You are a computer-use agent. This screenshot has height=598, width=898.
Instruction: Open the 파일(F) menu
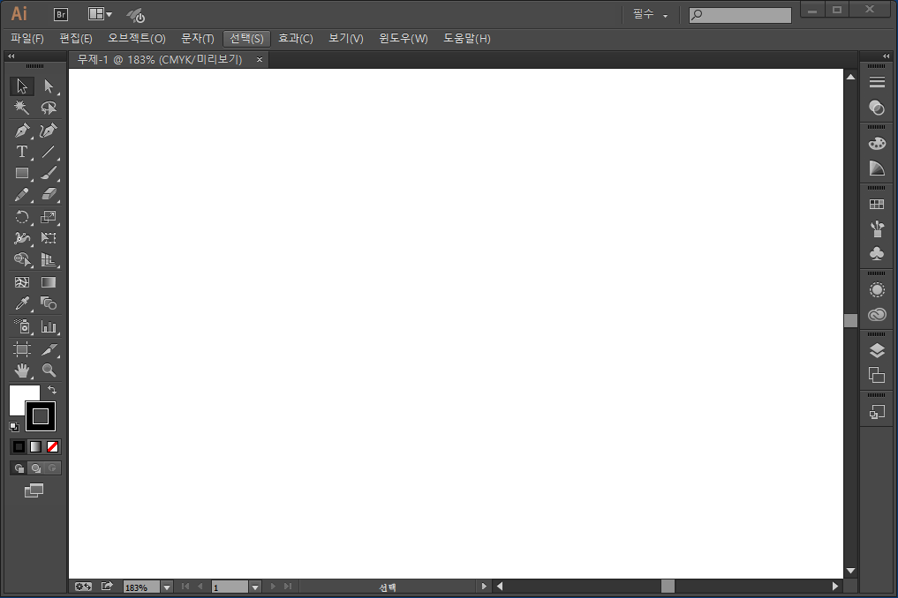click(x=27, y=39)
